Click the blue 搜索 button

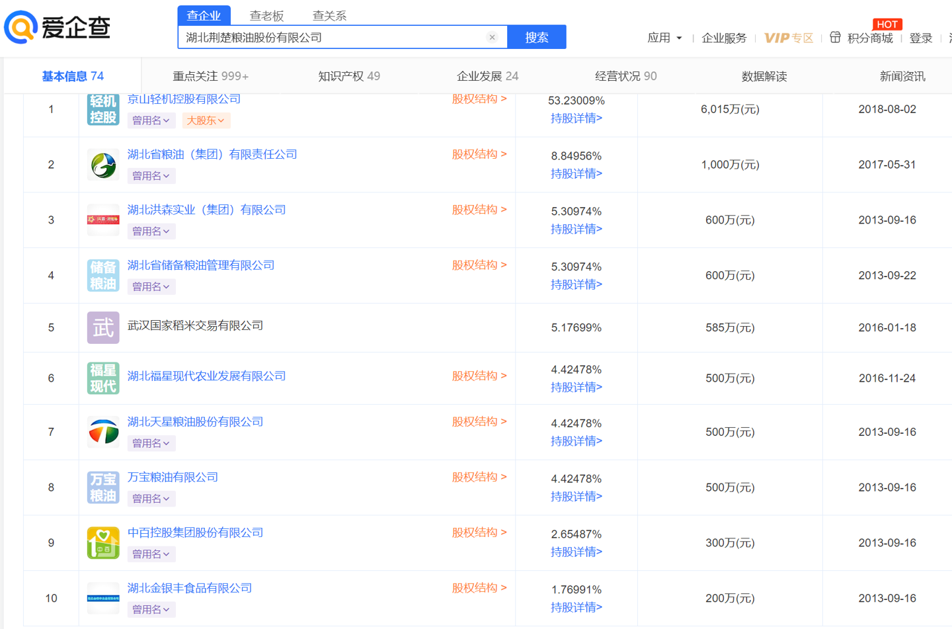click(x=537, y=37)
